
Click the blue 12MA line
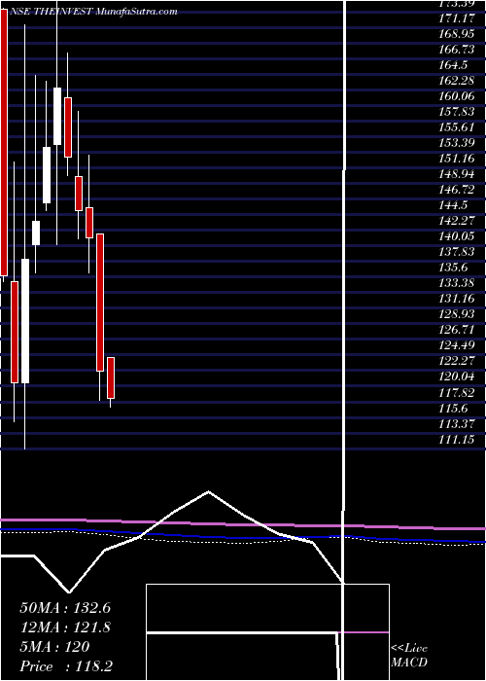tap(243, 536)
